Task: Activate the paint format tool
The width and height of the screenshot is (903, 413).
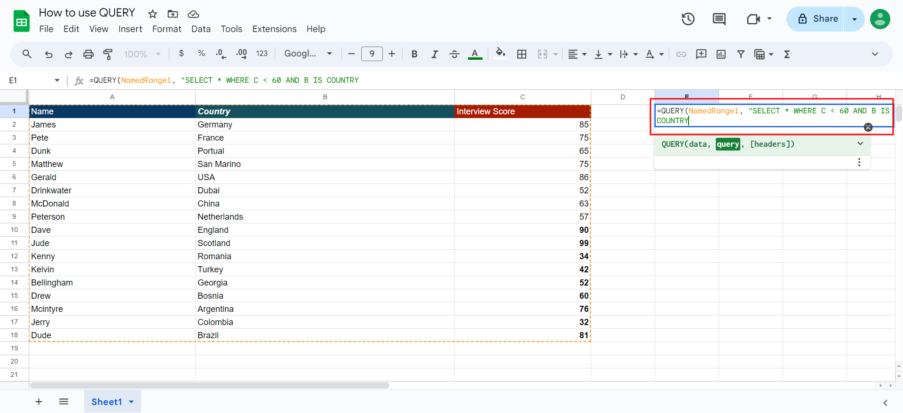Action: coord(108,54)
